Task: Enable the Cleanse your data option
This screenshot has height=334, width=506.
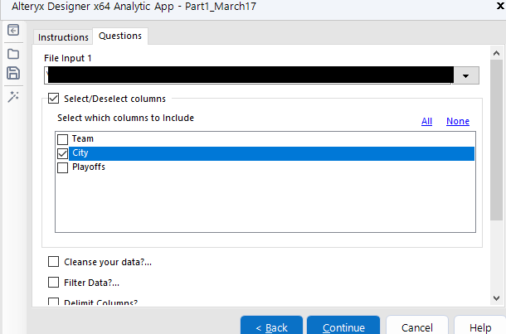Action: pyautogui.click(x=54, y=262)
